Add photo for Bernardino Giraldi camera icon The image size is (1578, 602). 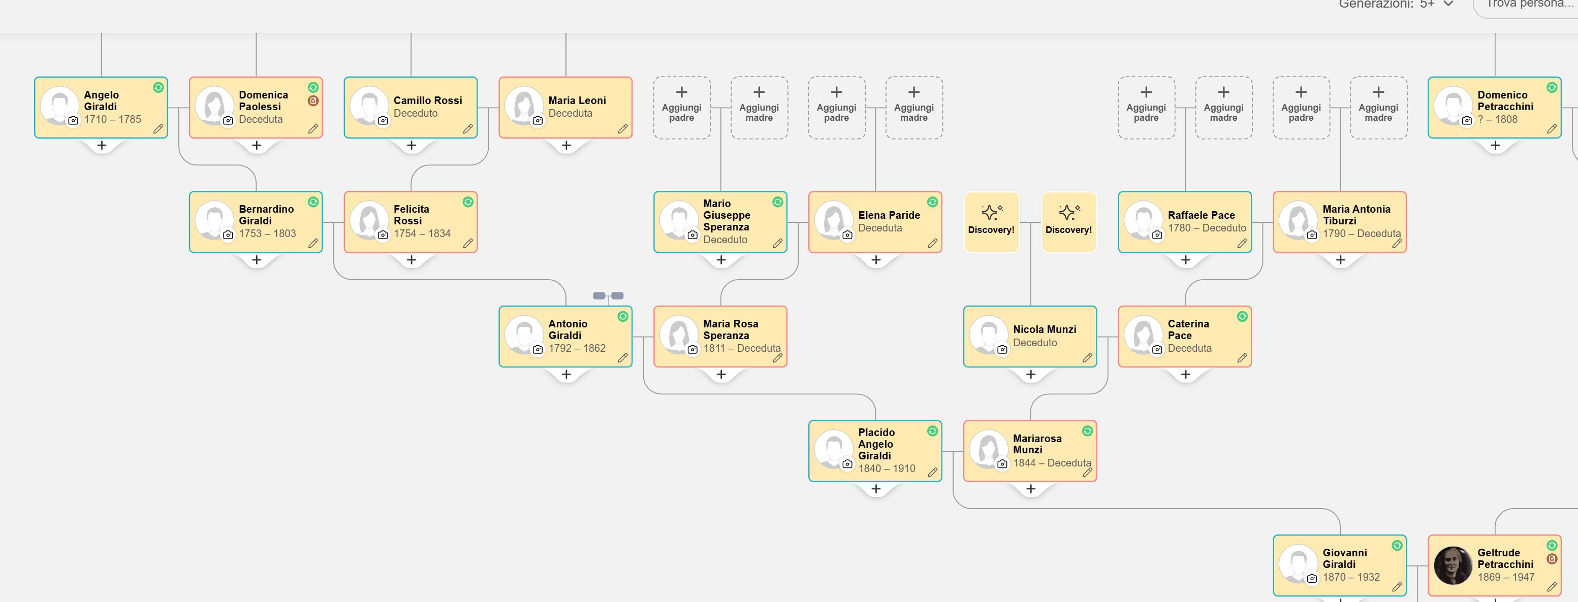(228, 235)
